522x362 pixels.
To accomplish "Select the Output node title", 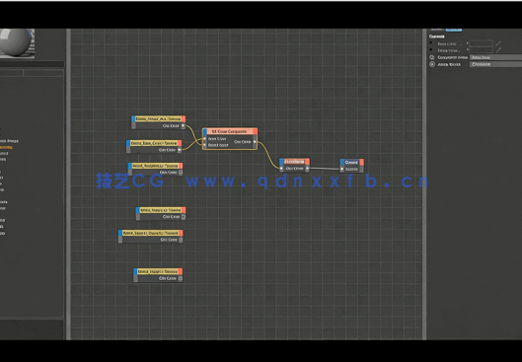I will click(351, 163).
